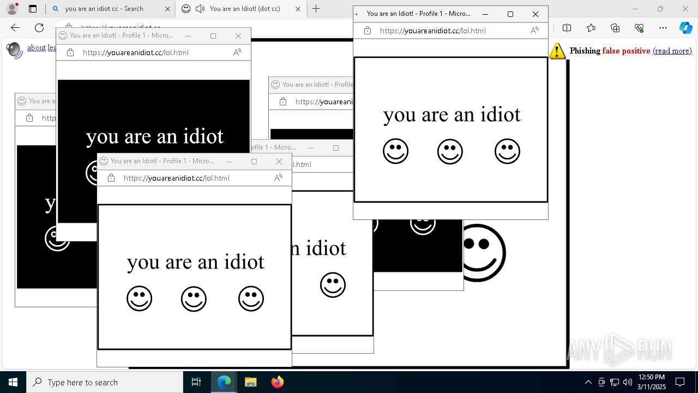Open the notification center icon

point(680,382)
